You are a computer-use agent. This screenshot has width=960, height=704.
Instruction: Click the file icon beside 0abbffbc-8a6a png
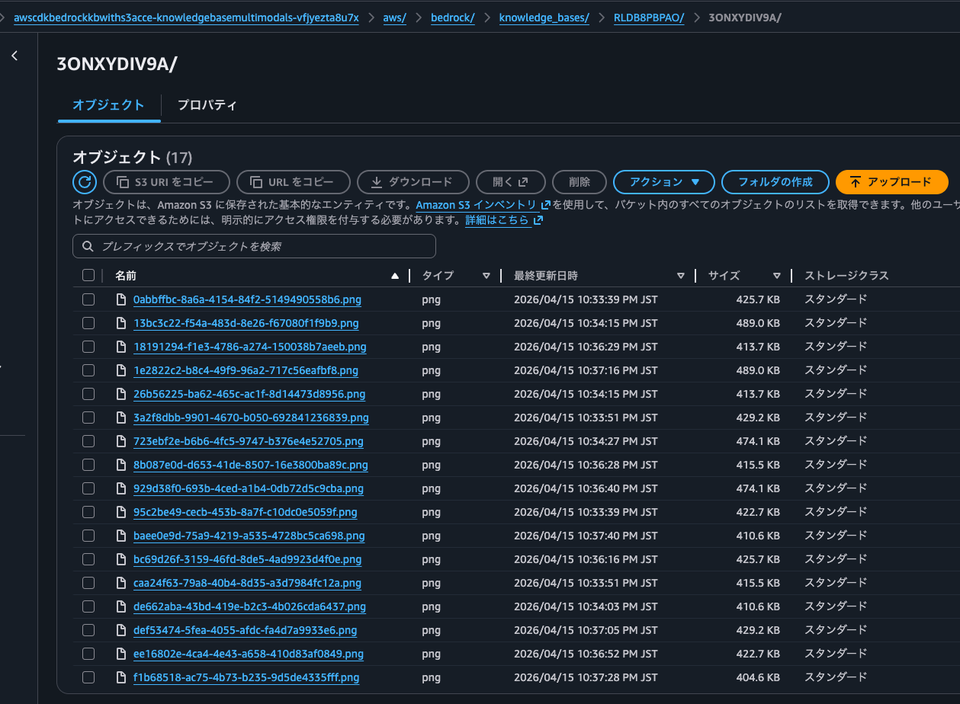click(x=120, y=299)
